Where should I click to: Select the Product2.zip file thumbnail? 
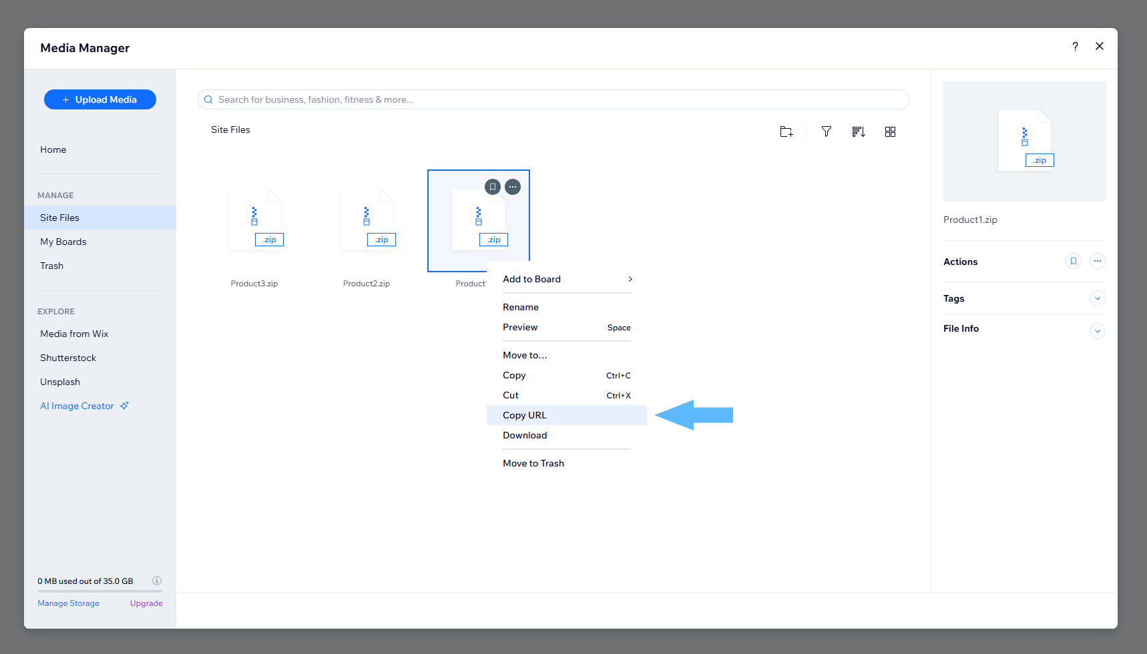point(367,220)
